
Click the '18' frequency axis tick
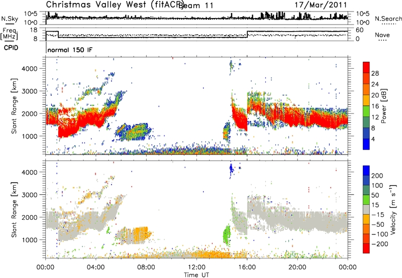(34, 30)
